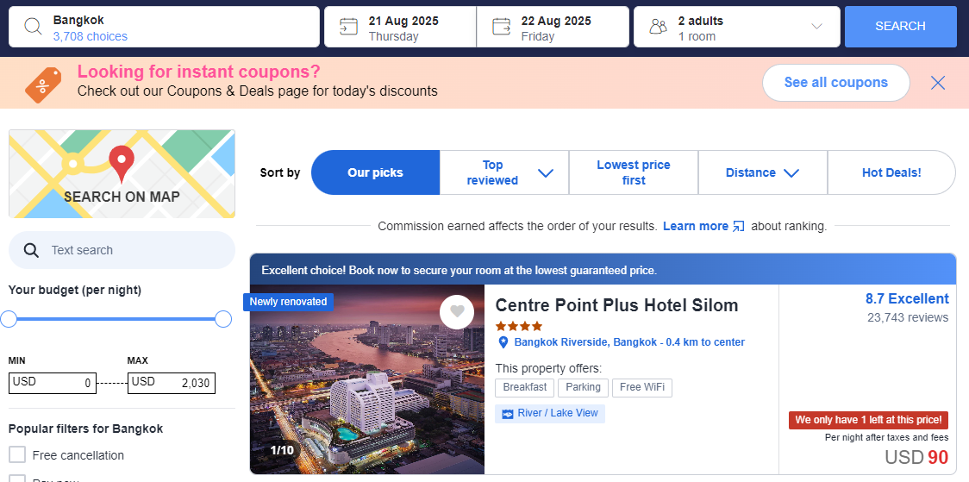The width and height of the screenshot is (969, 482).
Task: Click the Text search input field
Action: click(x=122, y=250)
